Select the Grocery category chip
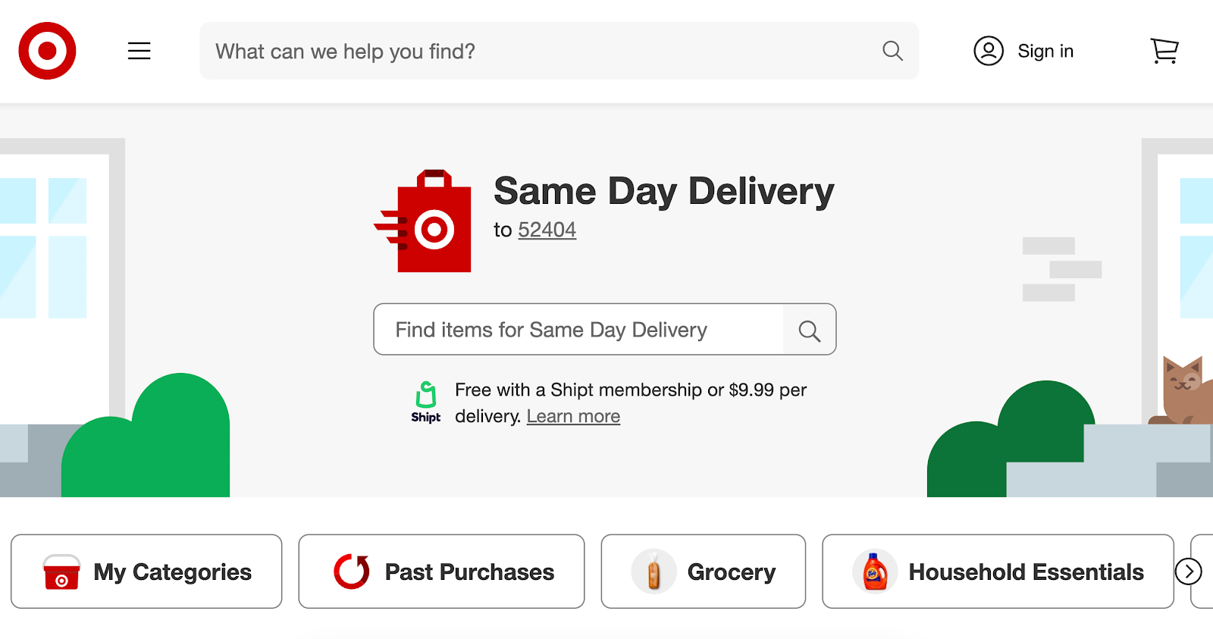 point(704,572)
